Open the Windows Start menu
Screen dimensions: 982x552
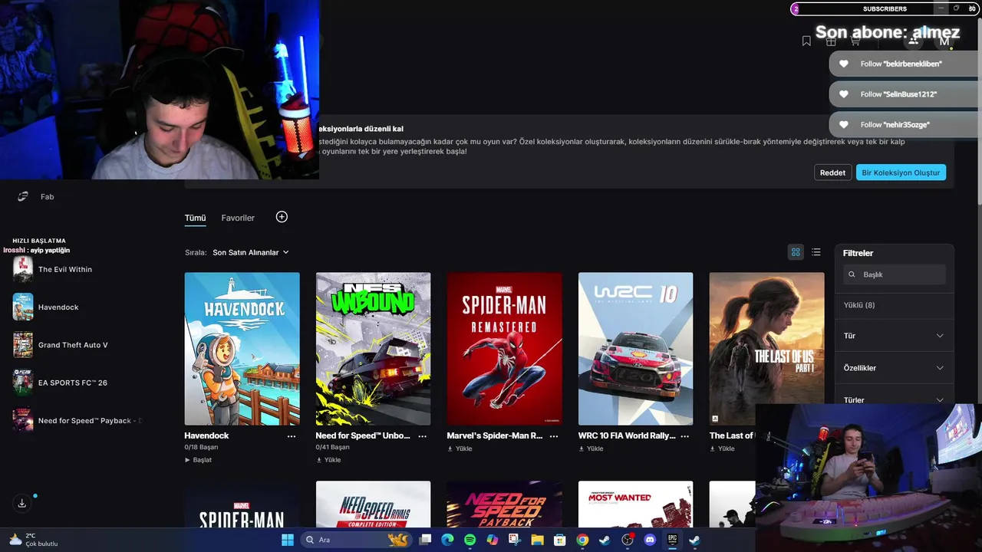(x=288, y=540)
